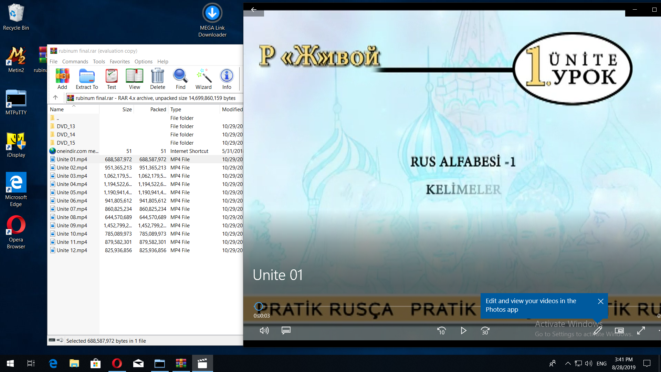Open Microsoft Store from taskbar
This screenshot has height=372, width=661.
pos(95,363)
